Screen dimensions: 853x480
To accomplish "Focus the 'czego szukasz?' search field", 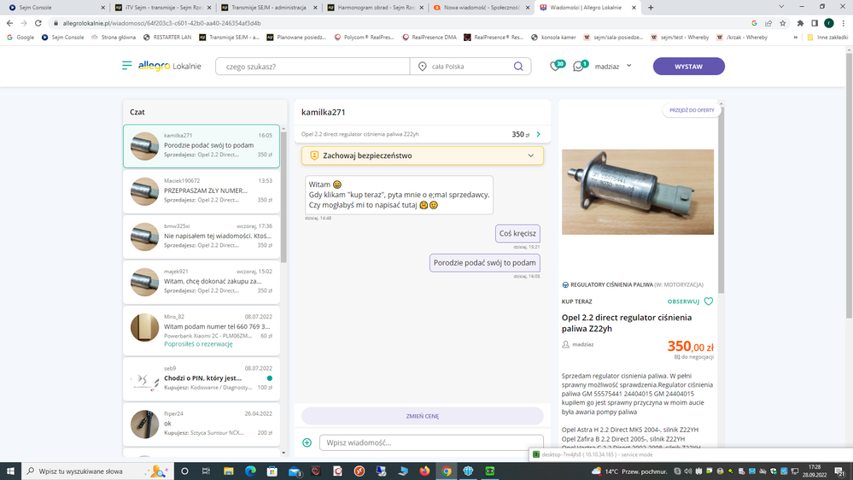I will tap(313, 67).
